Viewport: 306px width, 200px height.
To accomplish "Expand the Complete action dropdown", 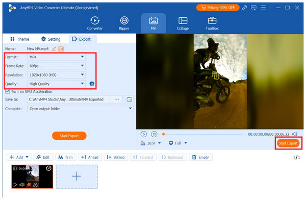I will [x=80, y=109].
